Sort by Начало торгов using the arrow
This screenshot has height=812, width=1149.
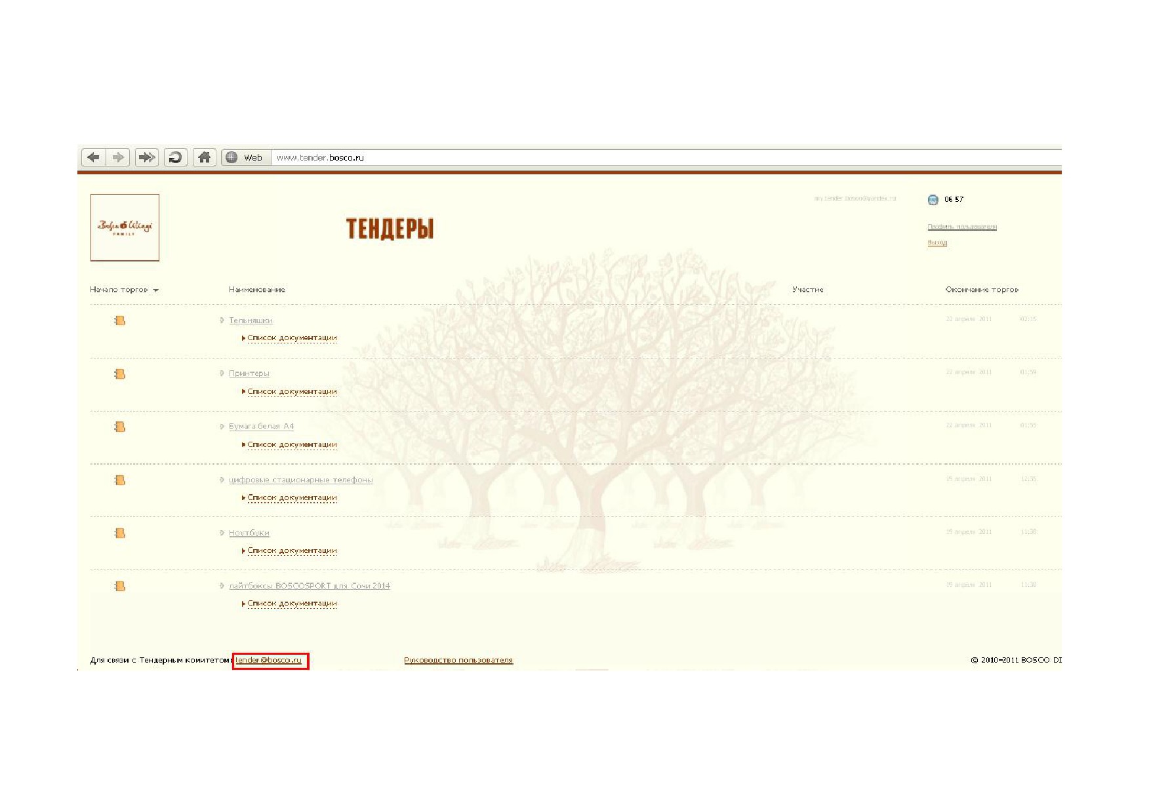[x=155, y=290]
